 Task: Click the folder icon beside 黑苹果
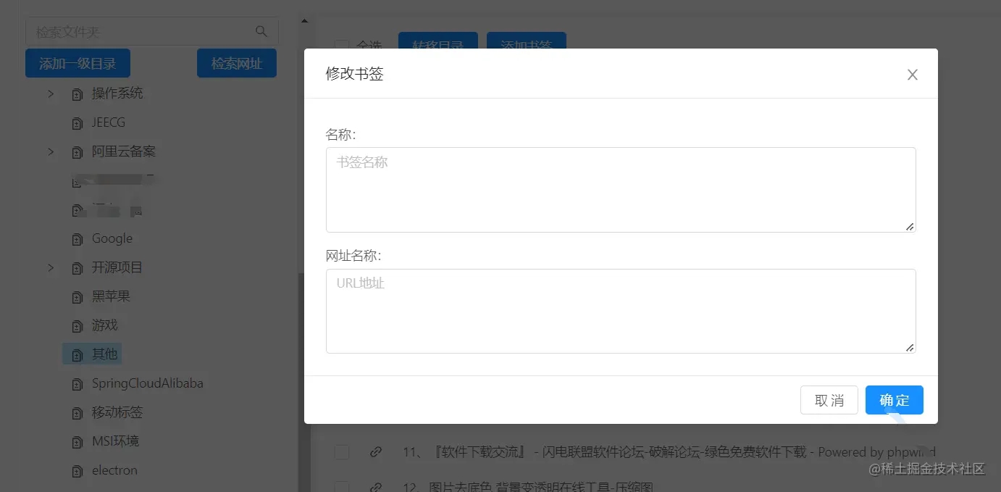[78, 297]
